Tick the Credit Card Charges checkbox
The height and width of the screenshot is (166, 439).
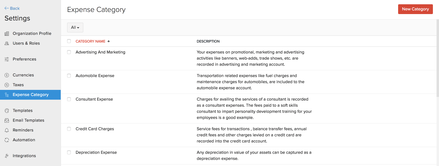(x=69, y=129)
